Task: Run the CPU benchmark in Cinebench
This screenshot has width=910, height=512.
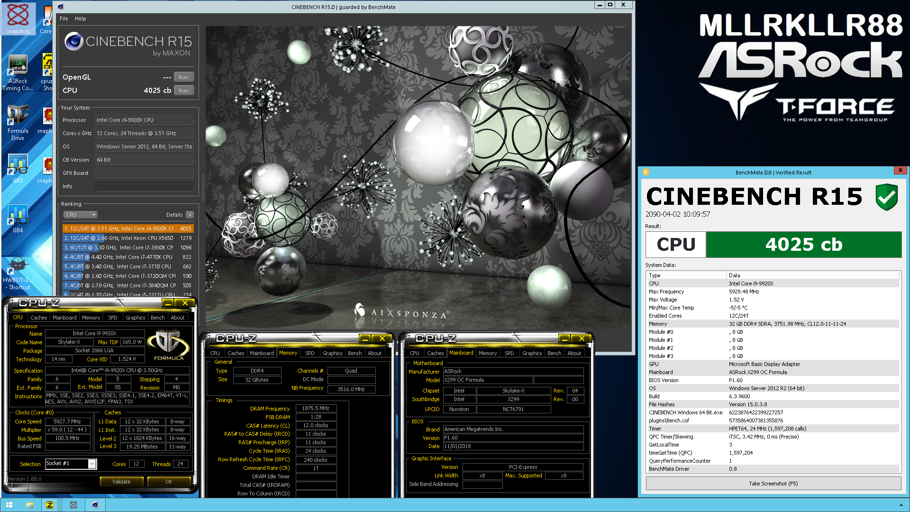Action: [x=184, y=91]
